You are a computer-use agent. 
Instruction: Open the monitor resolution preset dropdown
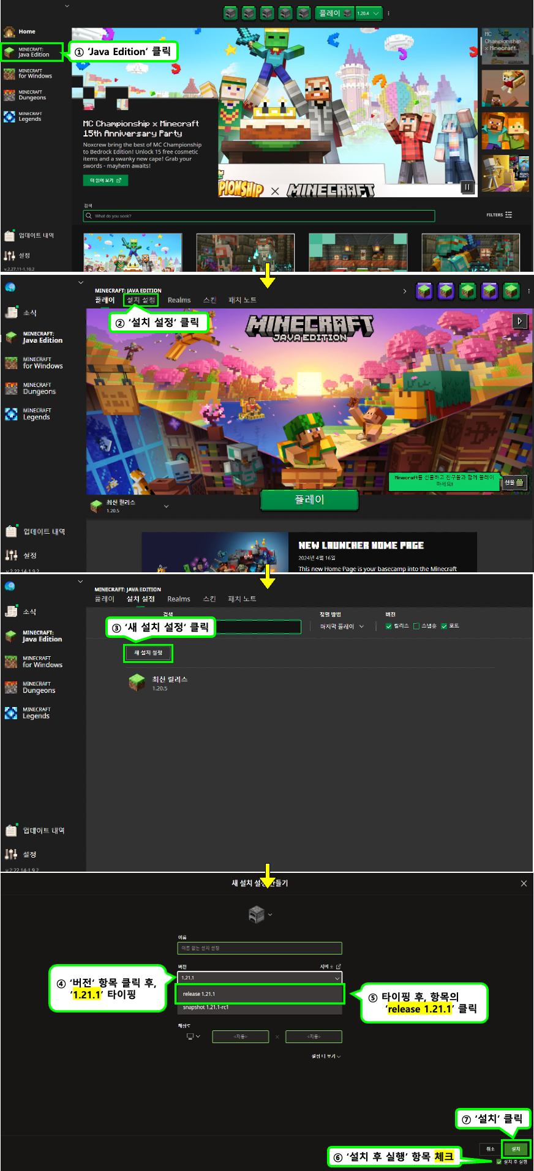[194, 1036]
